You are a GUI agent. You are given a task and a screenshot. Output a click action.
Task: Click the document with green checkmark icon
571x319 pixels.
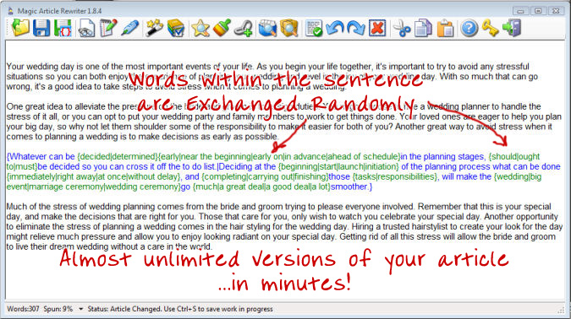pyautogui.click(x=314, y=28)
